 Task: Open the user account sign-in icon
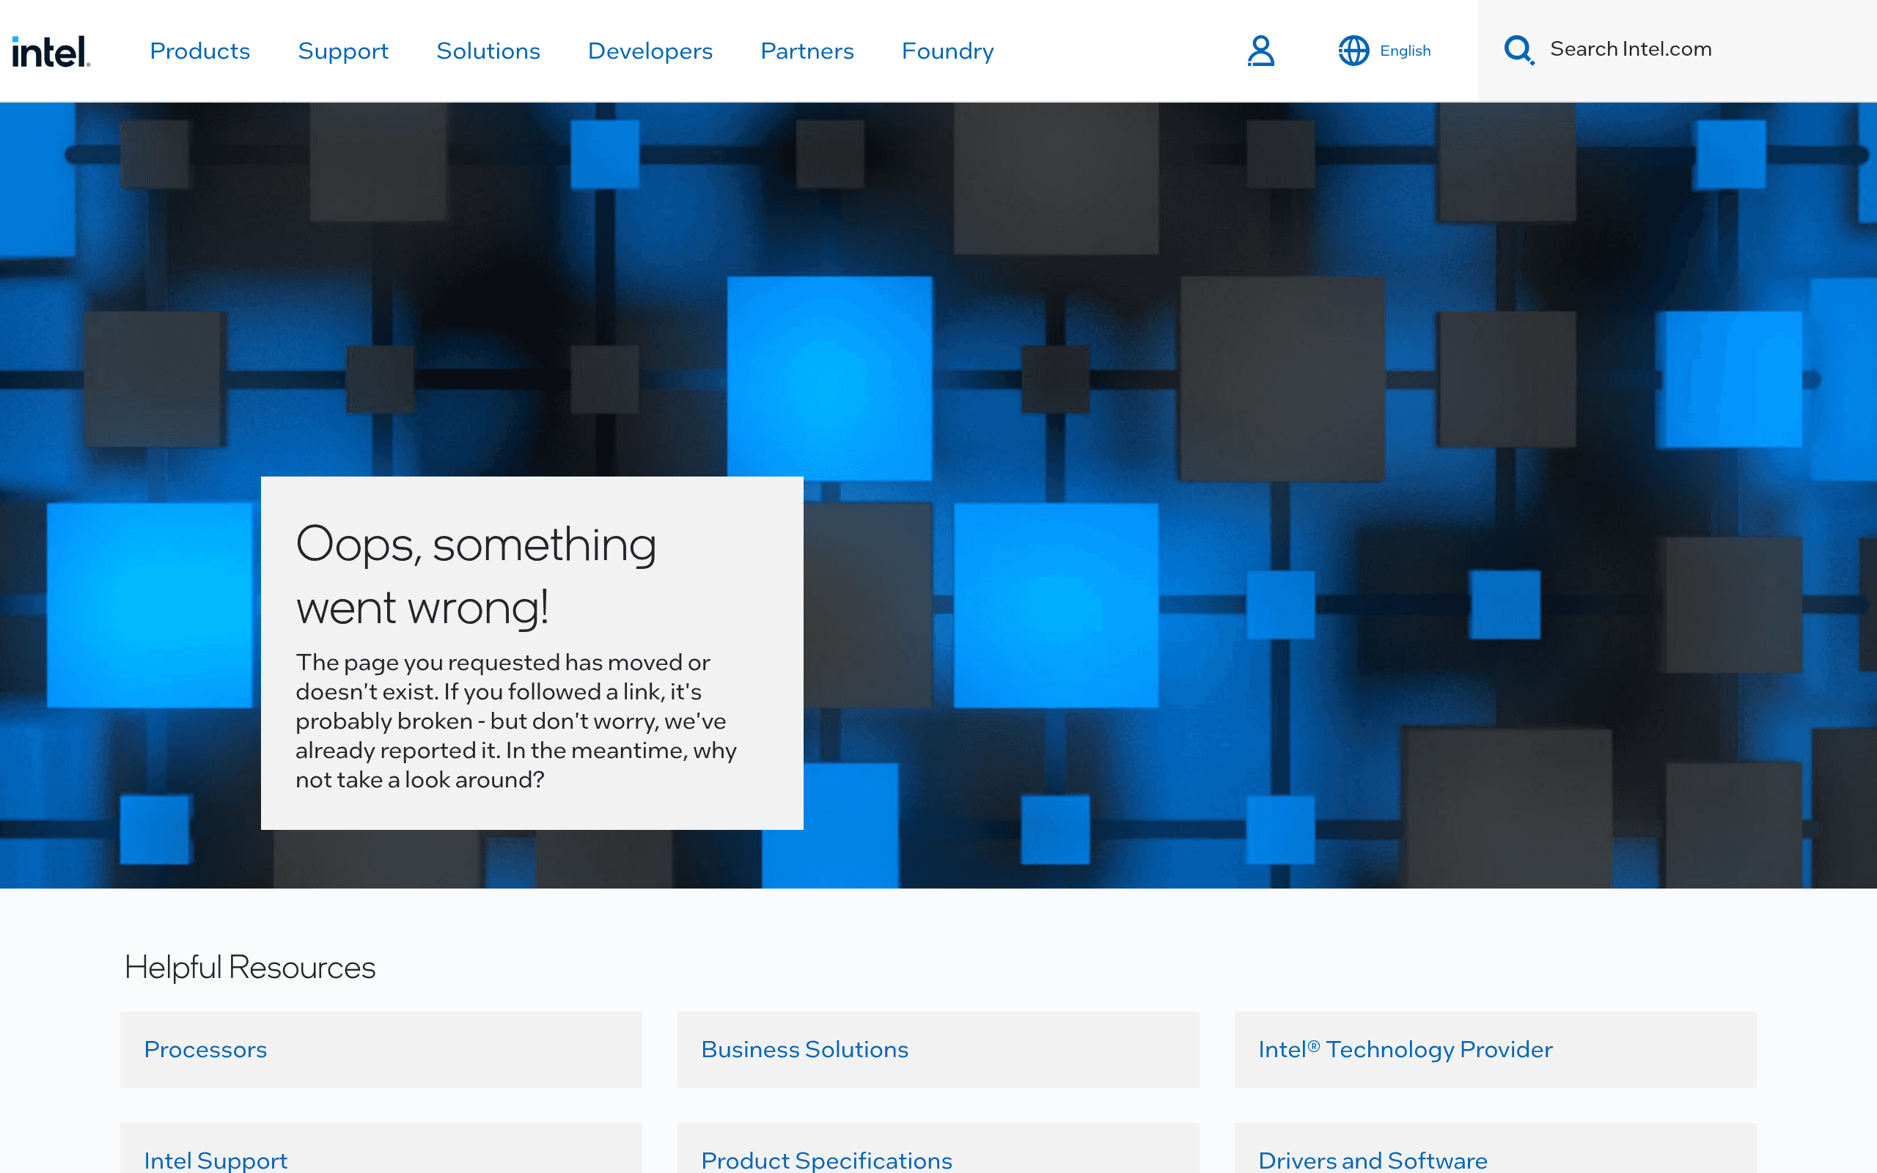(x=1260, y=51)
